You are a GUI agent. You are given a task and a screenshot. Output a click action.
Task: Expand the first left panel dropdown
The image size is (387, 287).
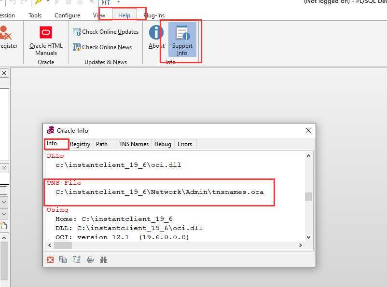tap(4, 203)
